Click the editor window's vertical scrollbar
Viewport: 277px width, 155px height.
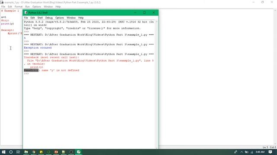[x=275, y=77]
